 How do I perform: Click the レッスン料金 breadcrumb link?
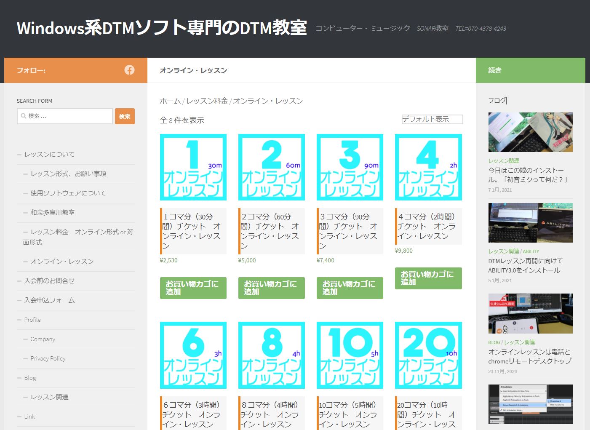207,101
